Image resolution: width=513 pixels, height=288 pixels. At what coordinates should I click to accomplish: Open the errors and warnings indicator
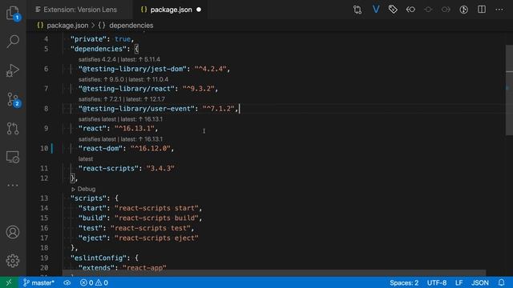[x=95, y=282]
